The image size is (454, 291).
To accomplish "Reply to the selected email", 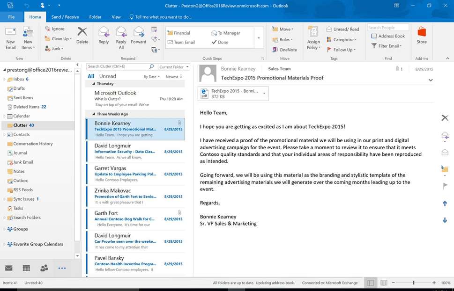I will (104, 36).
